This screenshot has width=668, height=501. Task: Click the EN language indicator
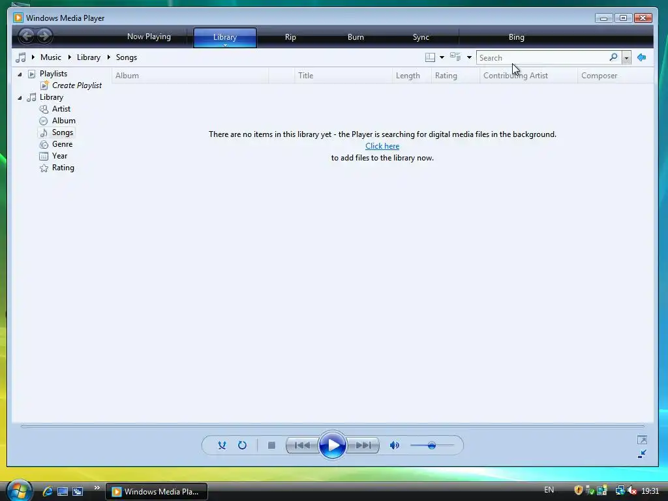tap(549, 490)
